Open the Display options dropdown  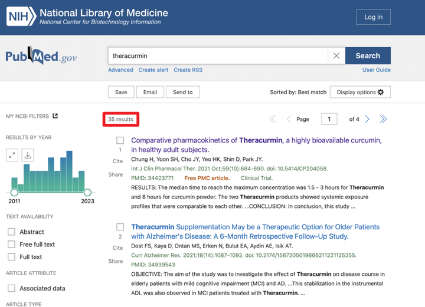pyautogui.click(x=360, y=92)
